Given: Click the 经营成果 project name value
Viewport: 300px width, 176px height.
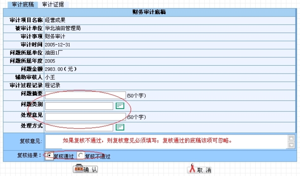Looking at the screenshot, I should [56, 20].
